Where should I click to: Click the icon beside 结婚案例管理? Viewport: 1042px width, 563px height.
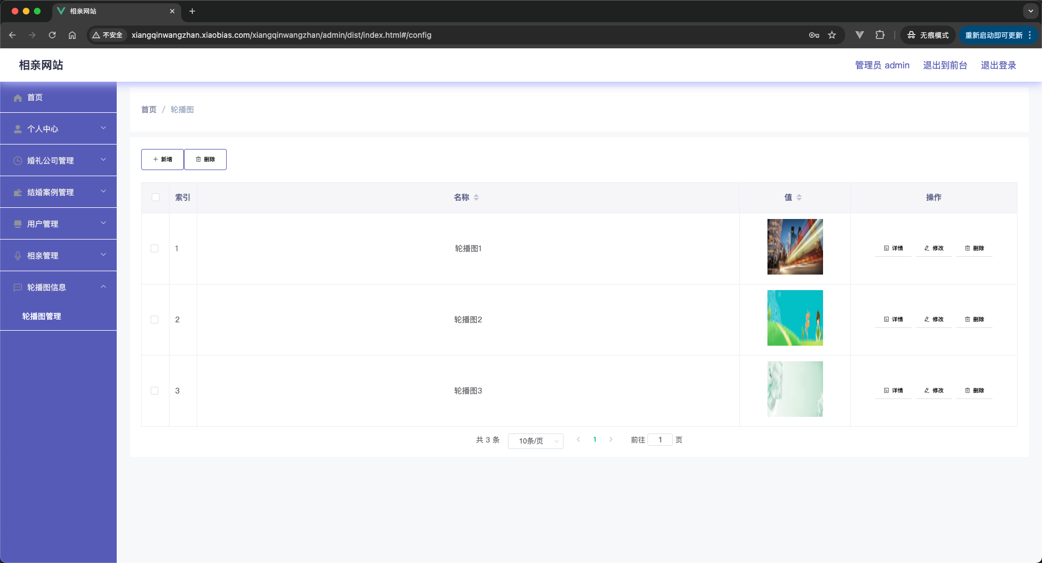click(18, 192)
